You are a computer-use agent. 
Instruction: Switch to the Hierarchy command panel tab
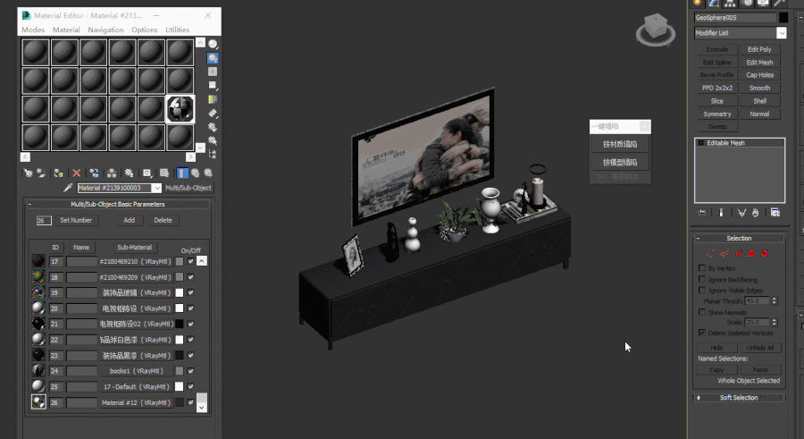pos(730,3)
